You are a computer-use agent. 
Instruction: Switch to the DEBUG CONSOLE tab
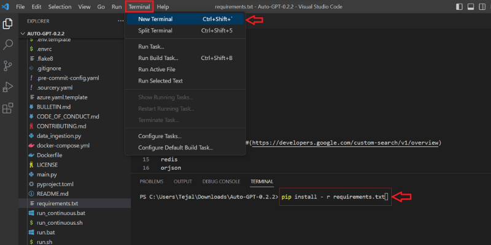click(222, 181)
